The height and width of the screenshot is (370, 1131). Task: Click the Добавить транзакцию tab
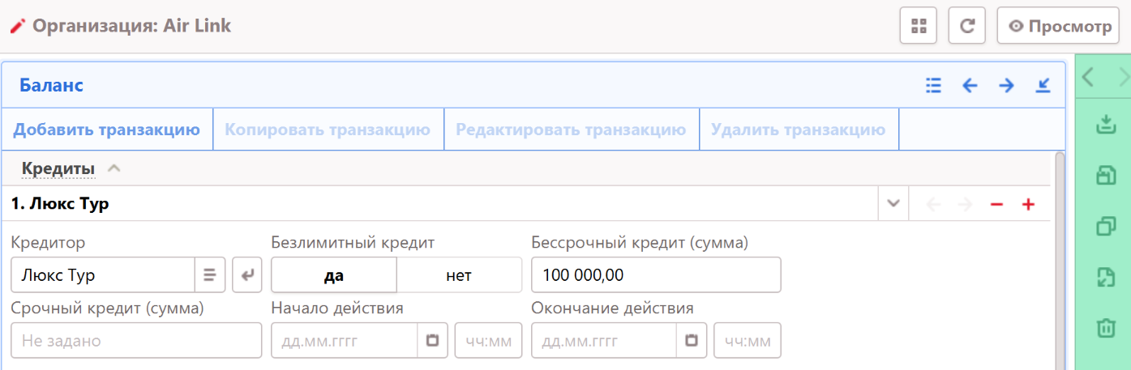(x=107, y=130)
